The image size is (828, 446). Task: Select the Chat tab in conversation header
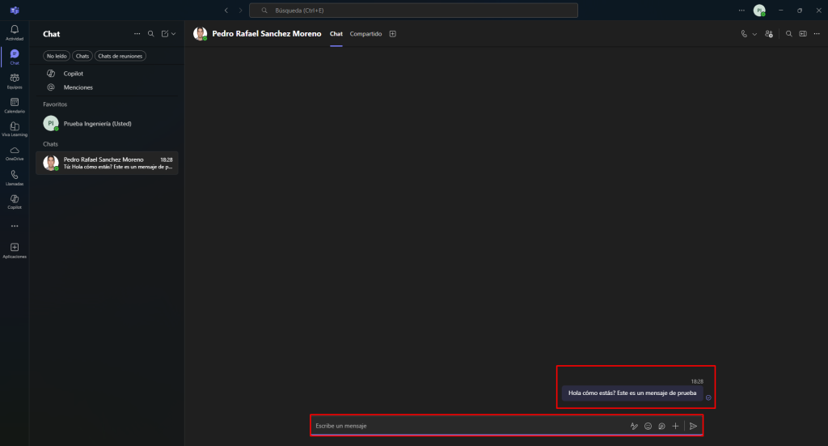click(x=336, y=34)
